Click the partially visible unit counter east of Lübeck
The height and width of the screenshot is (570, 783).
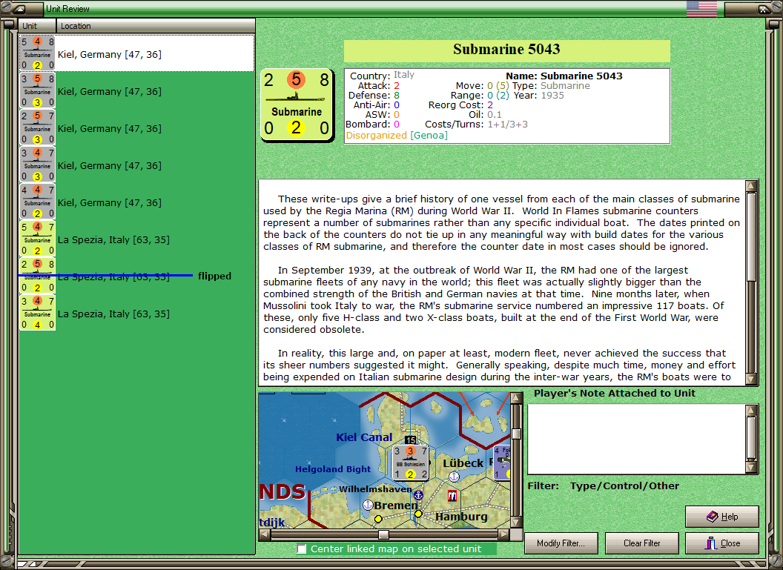coord(502,463)
